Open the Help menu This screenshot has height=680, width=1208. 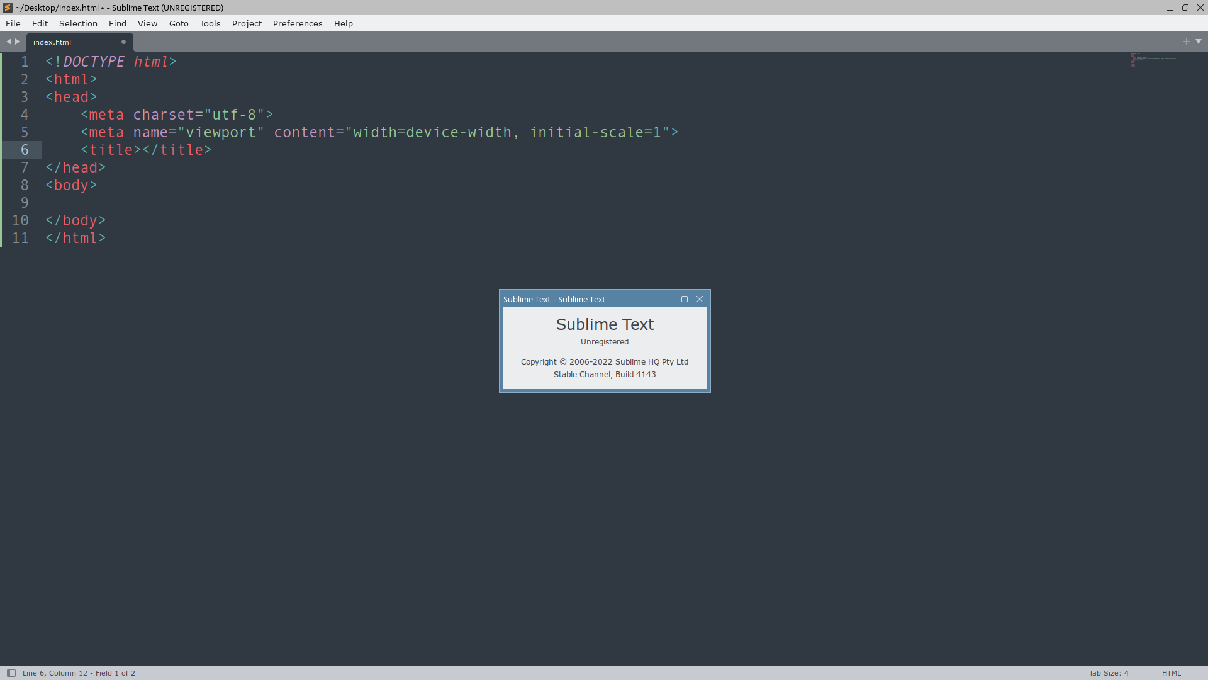[x=344, y=23]
